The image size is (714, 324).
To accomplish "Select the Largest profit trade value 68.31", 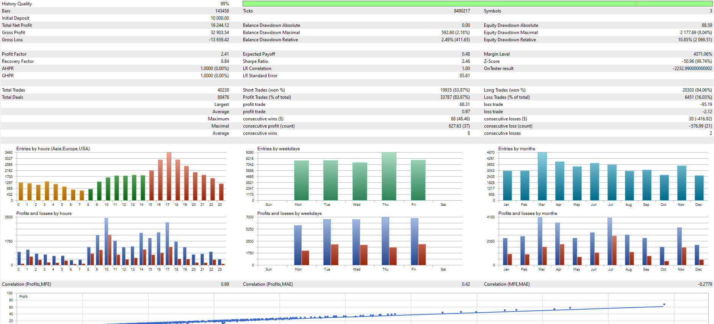I will coord(465,104).
